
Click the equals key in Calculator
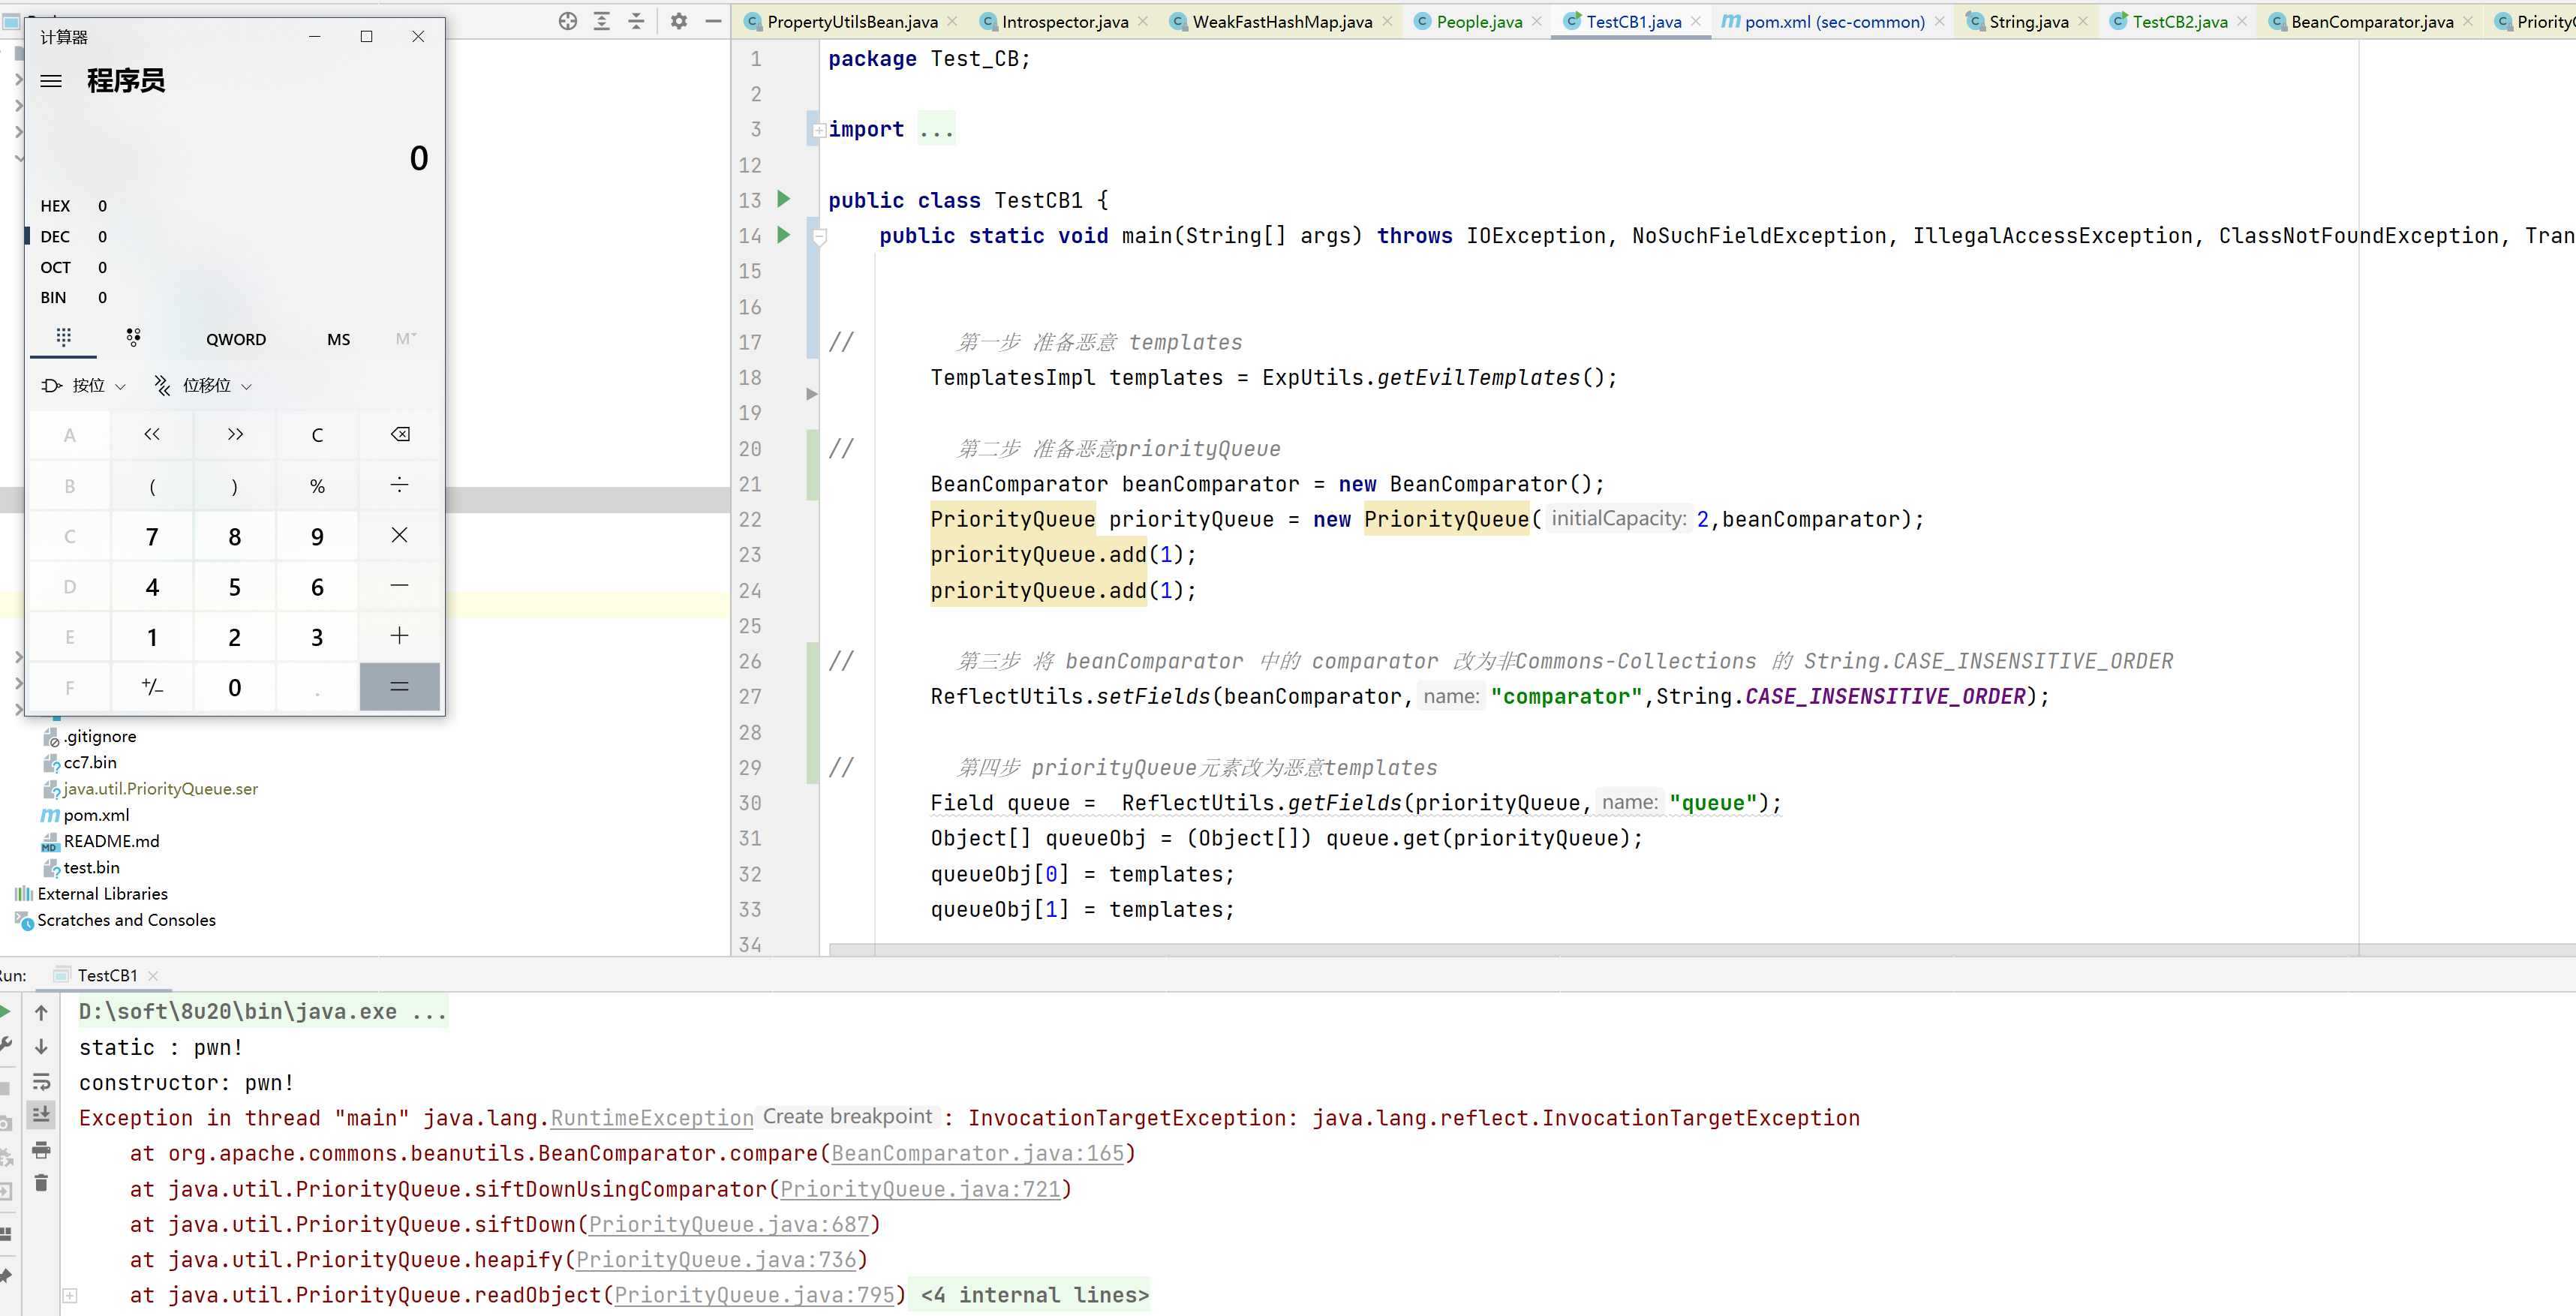click(x=400, y=687)
